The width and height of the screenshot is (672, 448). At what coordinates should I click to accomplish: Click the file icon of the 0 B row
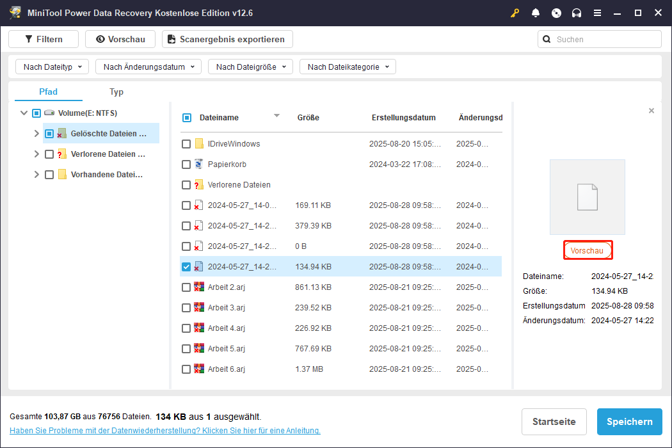click(x=198, y=246)
